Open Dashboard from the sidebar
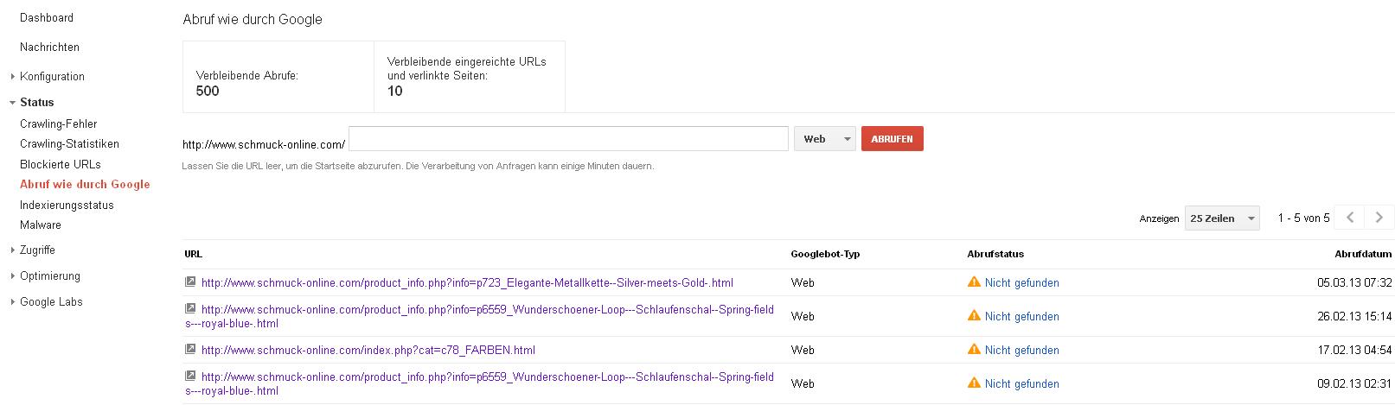 (x=47, y=17)
